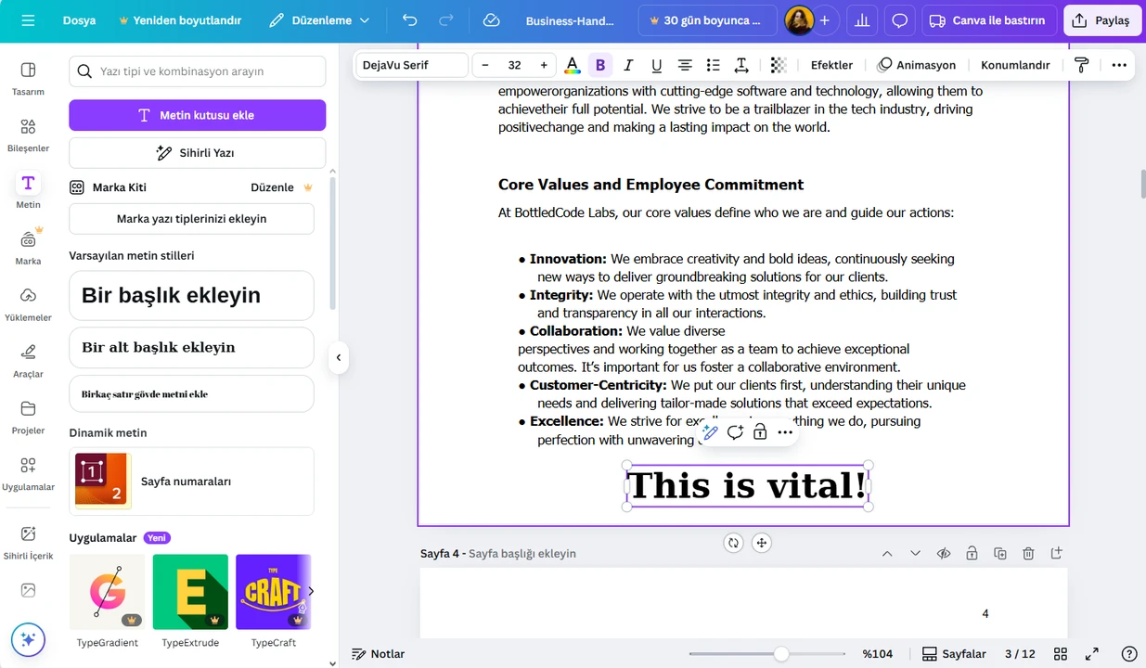Open Uygulamalar panel in sidebar
This screenshot has height=668, width=1146.
[x=28, y=473]
